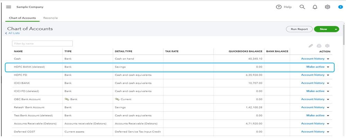Click the bank feed icon beside OBC Bank type
The width and height of the screenshot is (346, 138).
pyautogui.click(x=67, y=99)
